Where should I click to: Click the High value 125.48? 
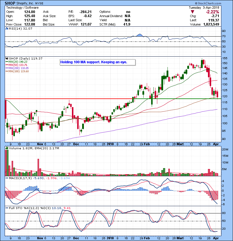click(x=30, y=16)
